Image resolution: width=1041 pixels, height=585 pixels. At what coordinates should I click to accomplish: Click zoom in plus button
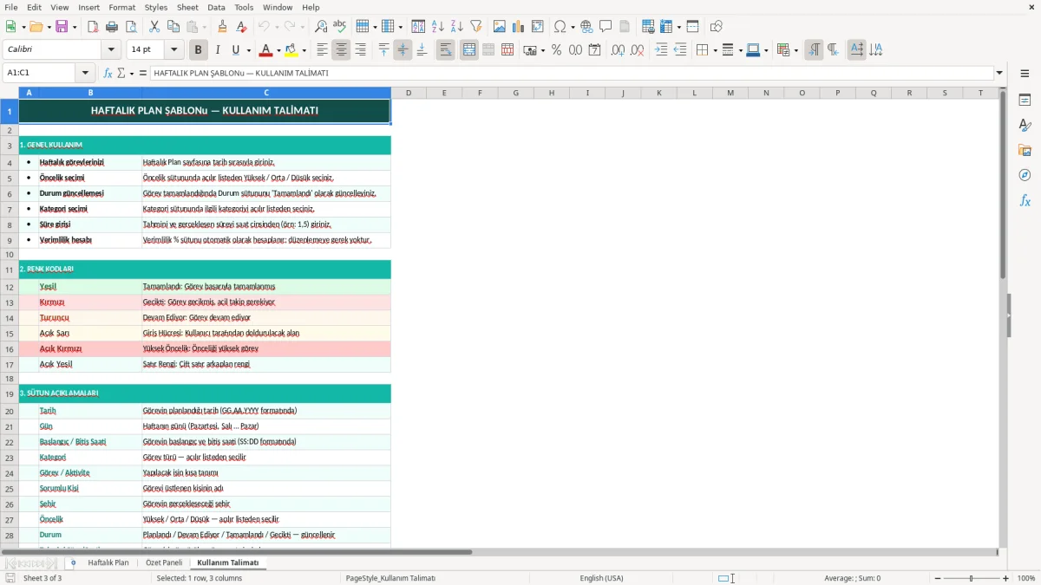pyautogui.click(x=1005, y=578)
